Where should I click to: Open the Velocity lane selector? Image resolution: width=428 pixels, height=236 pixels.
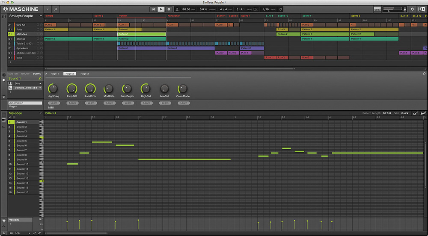[x=20, y=220]
